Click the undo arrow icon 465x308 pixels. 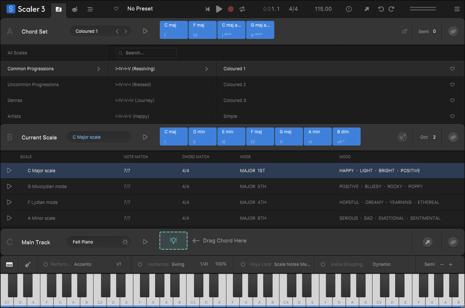coord(381,9)
